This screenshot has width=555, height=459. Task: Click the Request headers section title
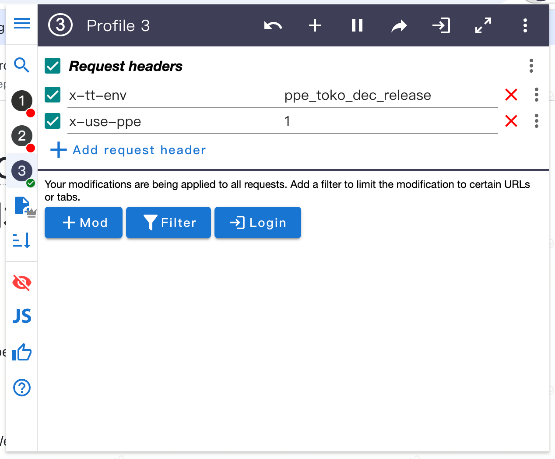[126, 66]
